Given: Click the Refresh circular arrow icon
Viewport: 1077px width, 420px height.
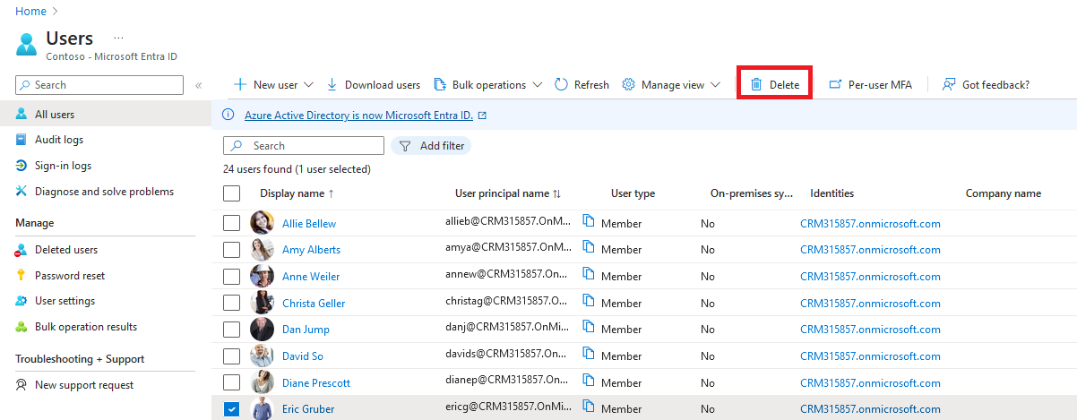Looking at the screenshot, I should coord(562,85).
